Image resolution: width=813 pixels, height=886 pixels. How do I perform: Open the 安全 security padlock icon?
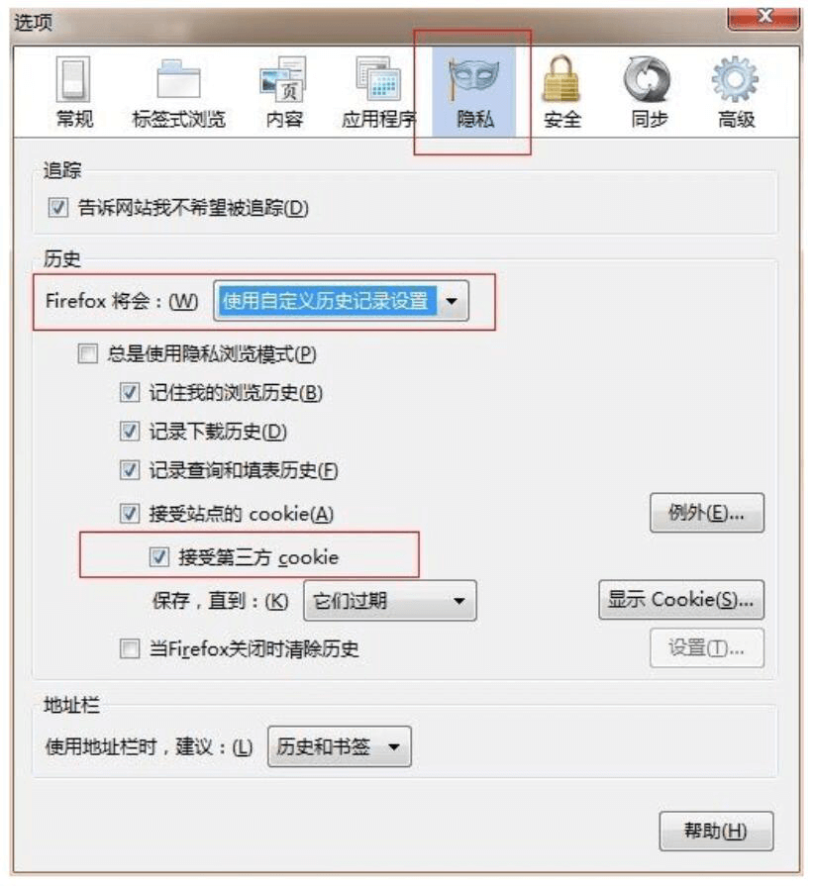coord(561,79)
